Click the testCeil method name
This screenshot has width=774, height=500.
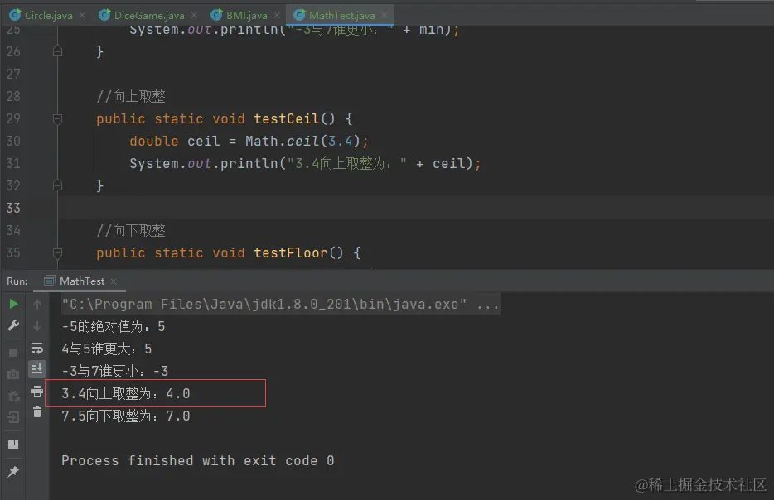click(x=286, y=119)
